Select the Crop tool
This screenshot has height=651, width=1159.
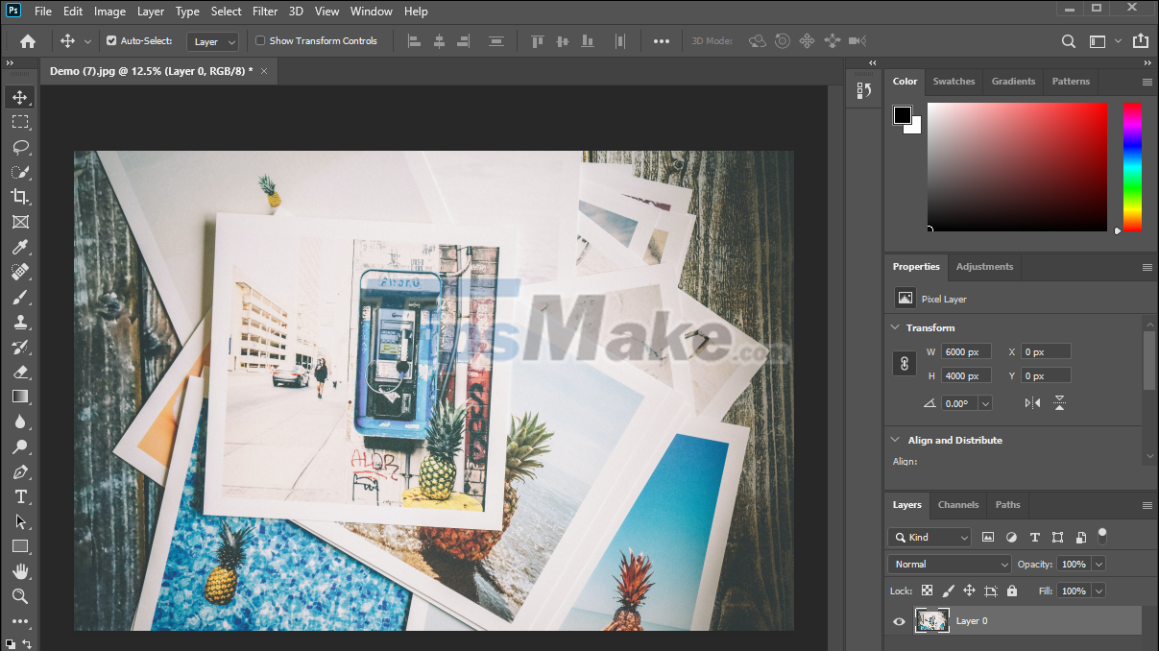click(20, 197)
